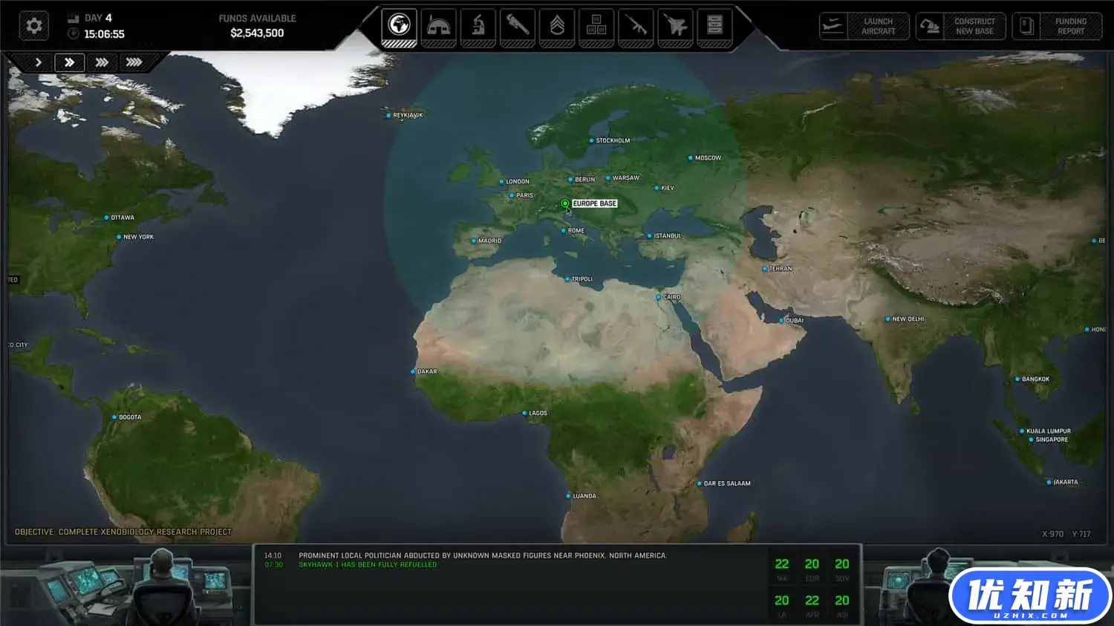The height and width of the screenshot is (626, 1114).
Task: Set fastest four-arrow time speed
Action: point(134,62)
